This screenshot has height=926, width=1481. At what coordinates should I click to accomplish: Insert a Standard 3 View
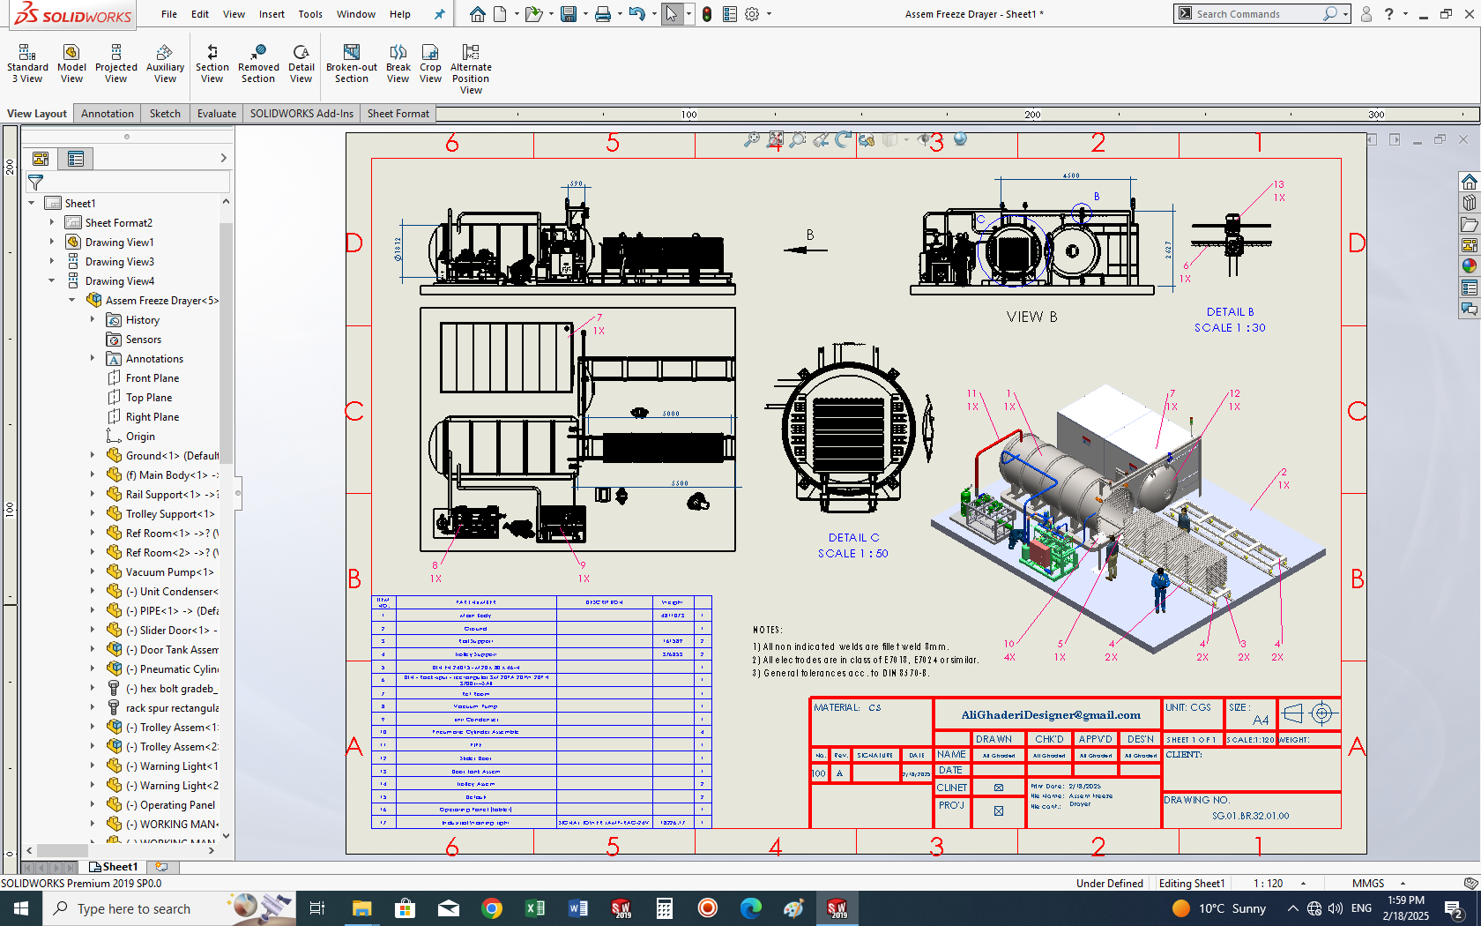pyautogui.click(x=27, y=64)
